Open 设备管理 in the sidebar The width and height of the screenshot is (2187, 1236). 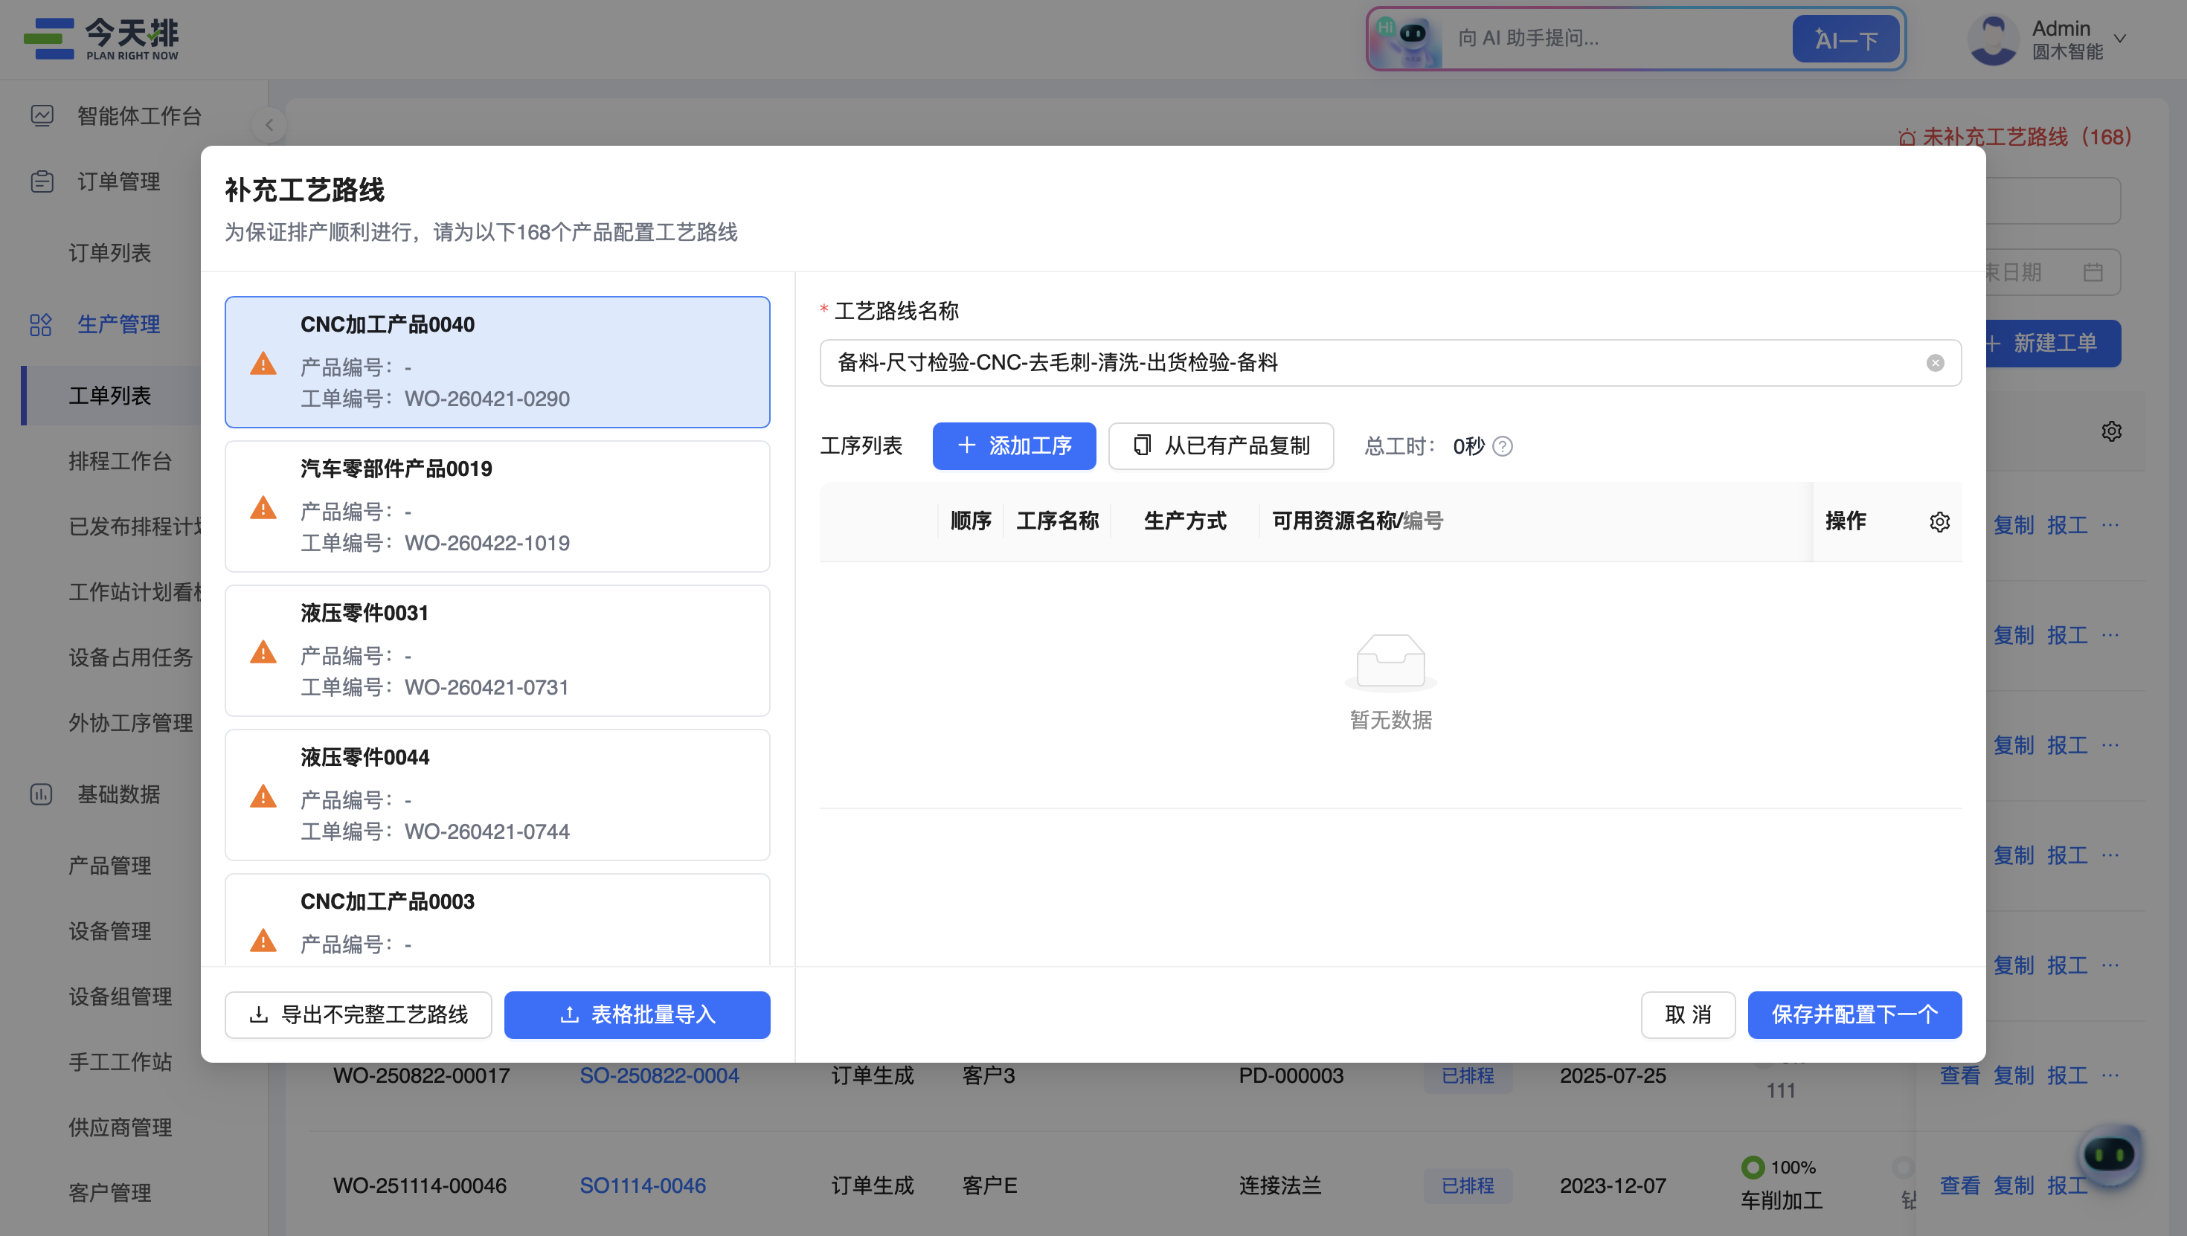coord(109,930)
